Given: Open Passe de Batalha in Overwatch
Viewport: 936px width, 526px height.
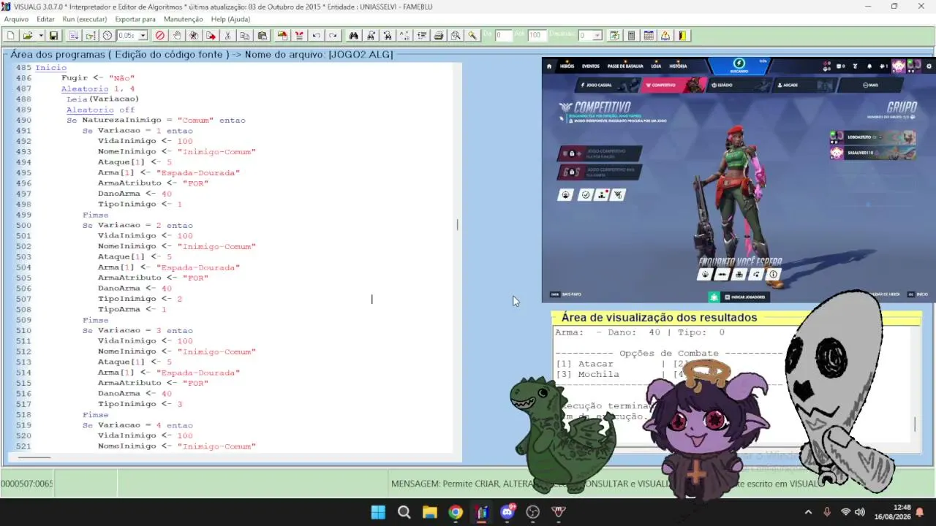Looking at the screenshot, I should (625, 66).
